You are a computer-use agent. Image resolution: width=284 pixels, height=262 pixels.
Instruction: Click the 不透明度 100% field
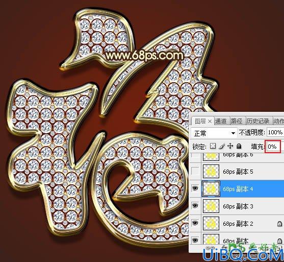pyautogui.click(x=275, y=132)
